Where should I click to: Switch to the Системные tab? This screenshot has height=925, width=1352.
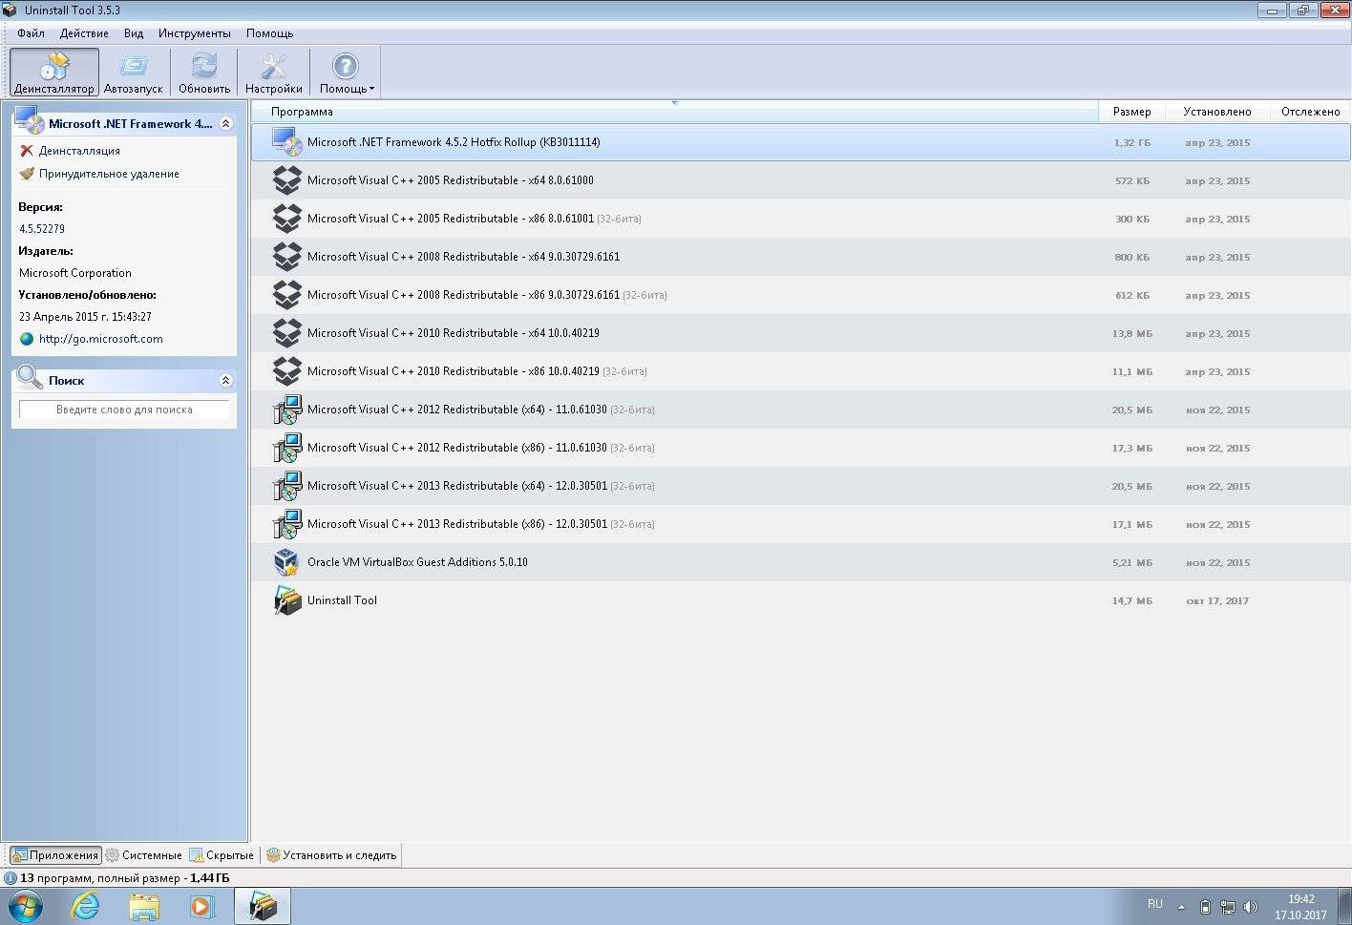coord(143,855)
